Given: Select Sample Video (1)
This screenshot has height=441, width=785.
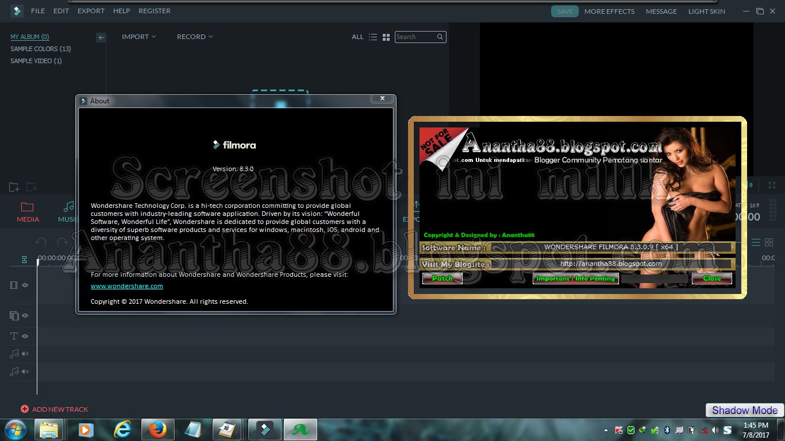Looking at the screenshot, I should (36, 61).
